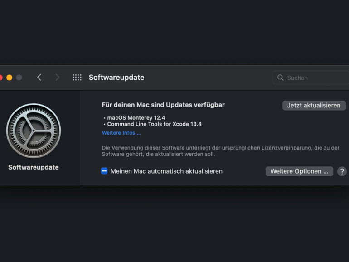Show all preferences via grid icon
The image size is (349, 262).
pos(77,78)
